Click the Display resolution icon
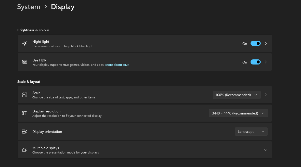This screenshot has width=301, height=167. click(x=25, y=113)
